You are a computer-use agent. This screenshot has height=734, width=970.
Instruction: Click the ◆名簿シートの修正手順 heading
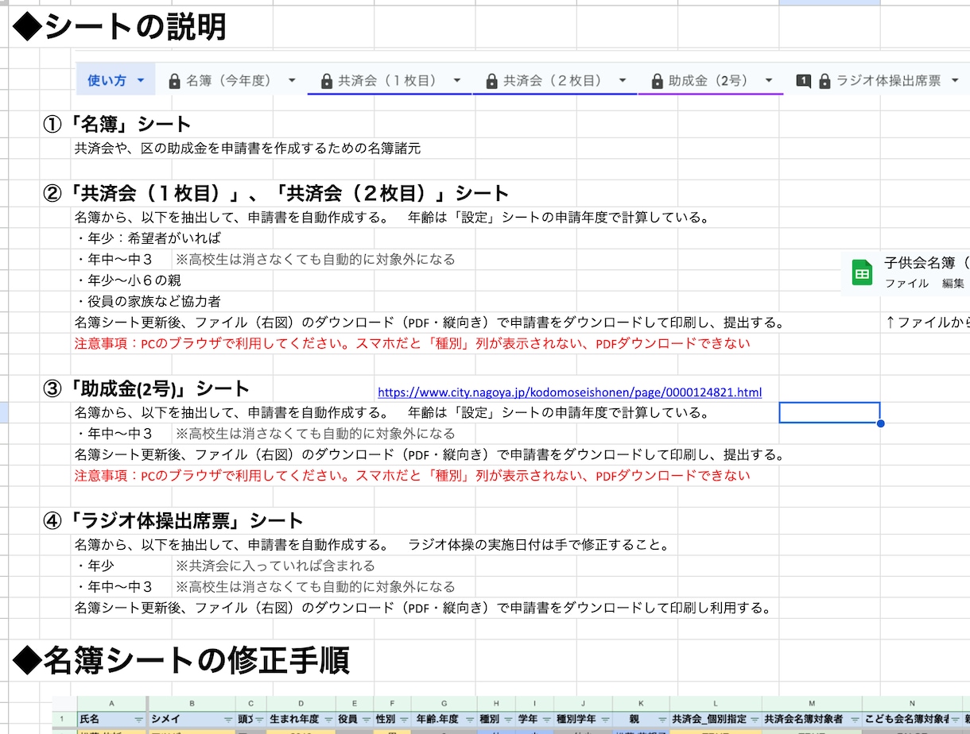coord(182,659)
